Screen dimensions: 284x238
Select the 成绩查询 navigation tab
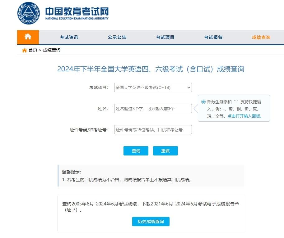point(261,37)
